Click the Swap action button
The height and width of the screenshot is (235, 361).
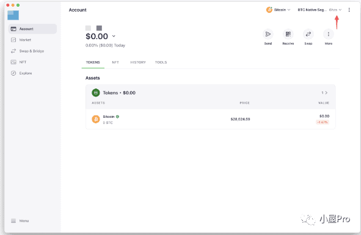point(308,34)
